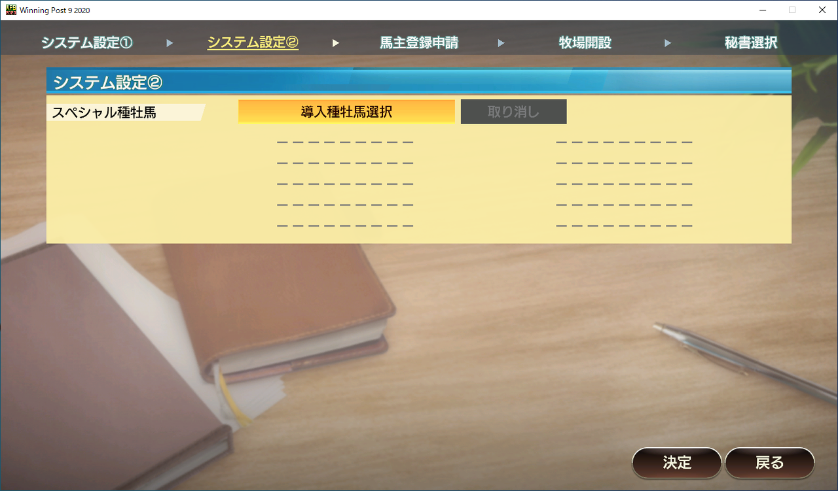Image resolution: width=838 pixels, height=491 pixels.
Task: Select the top empty slot in the right column
Action: 623,141
